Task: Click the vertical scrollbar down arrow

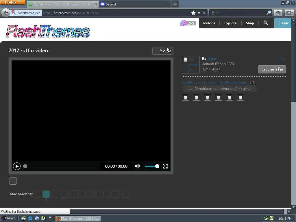Action: 294,207
